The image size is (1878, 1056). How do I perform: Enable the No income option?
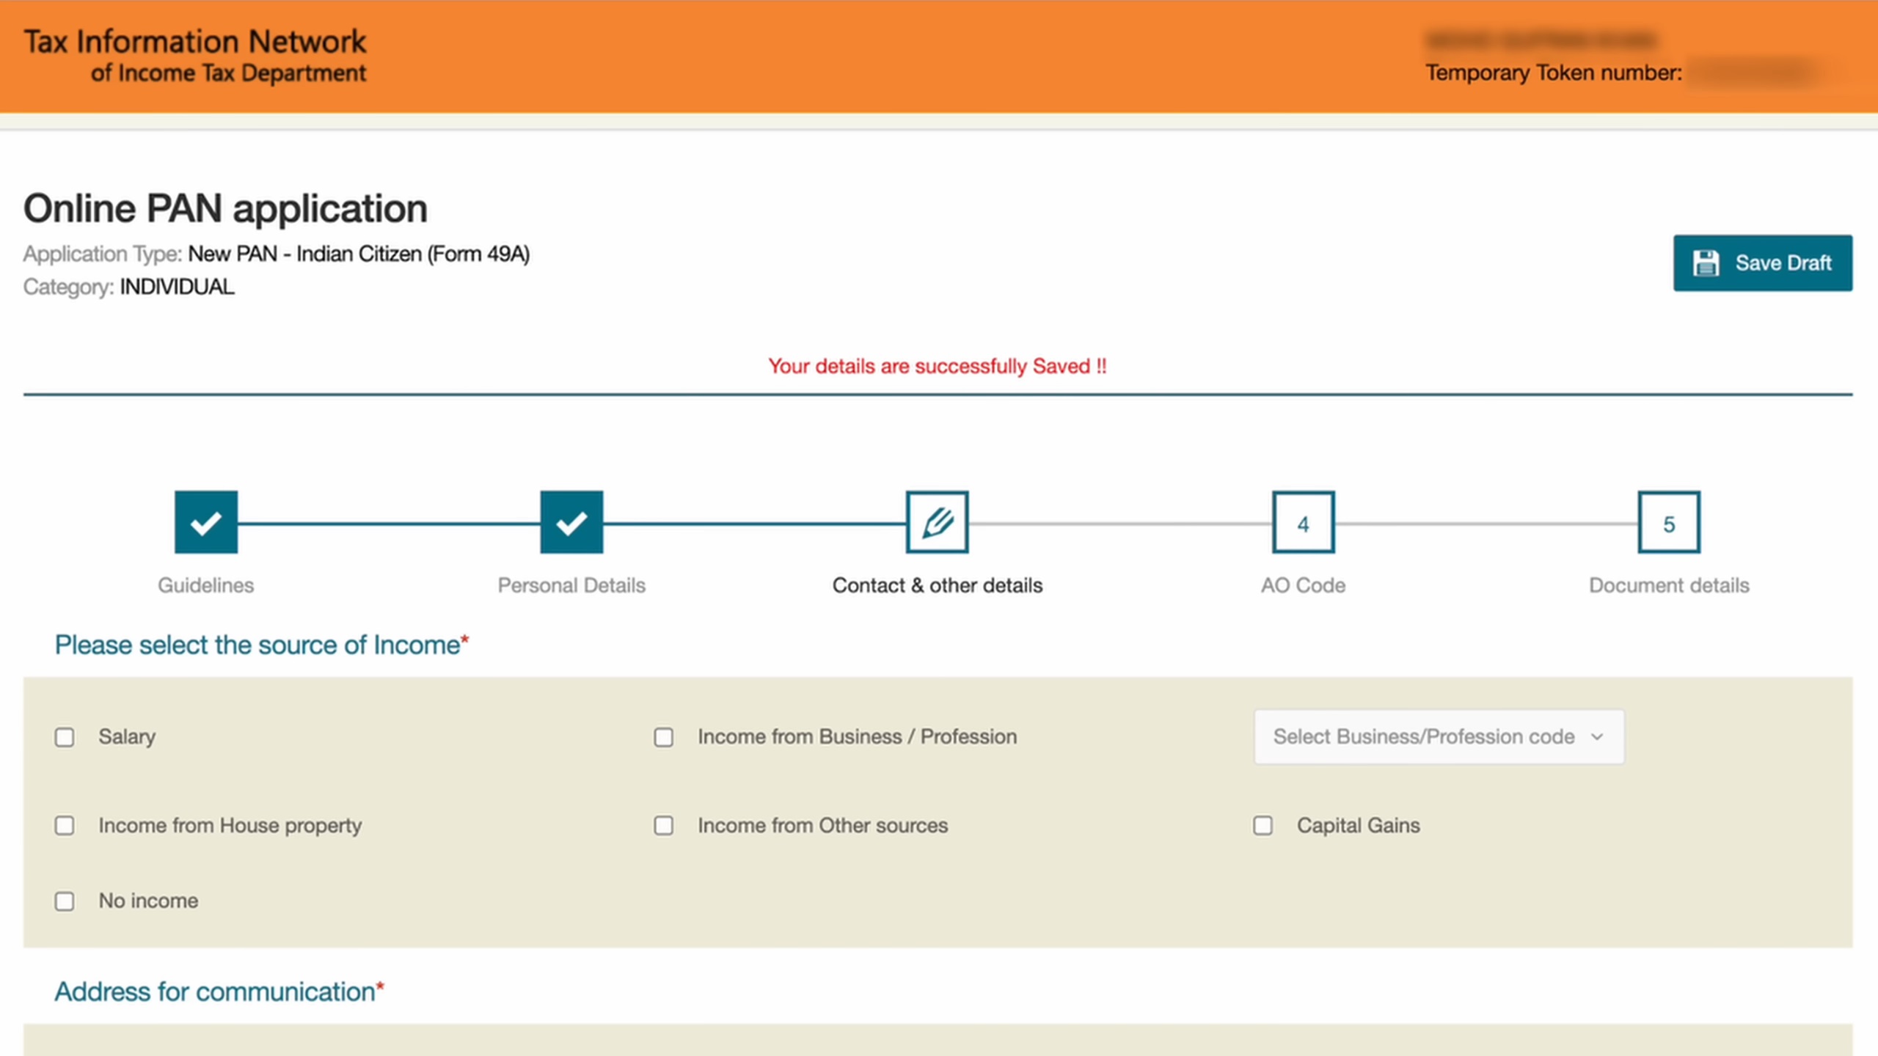coord(65,901)
